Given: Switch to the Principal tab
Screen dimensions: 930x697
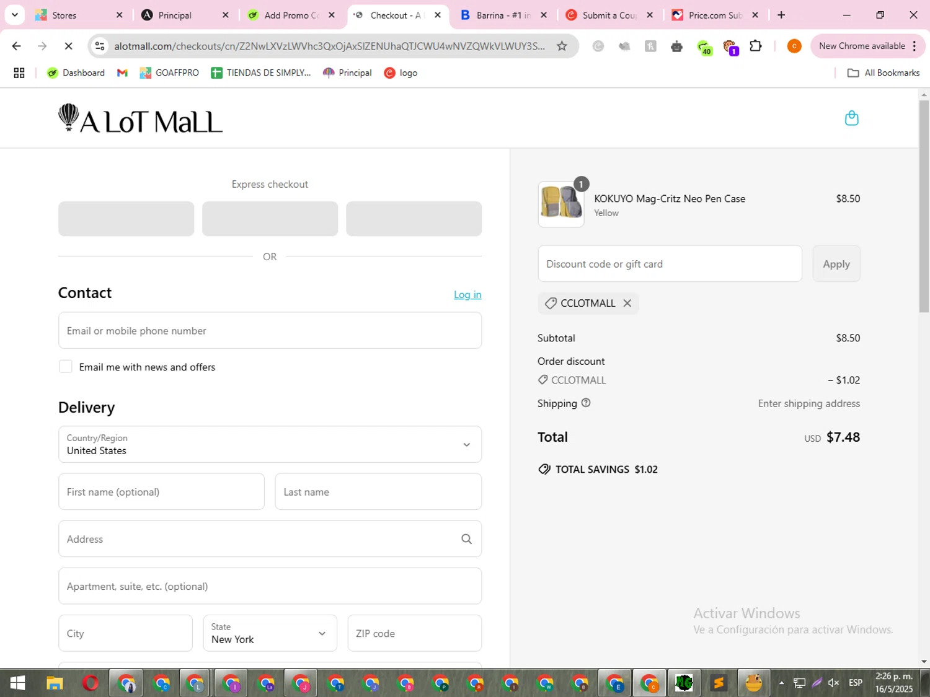Looking at the screenshot, I should [x=184, y=15].
